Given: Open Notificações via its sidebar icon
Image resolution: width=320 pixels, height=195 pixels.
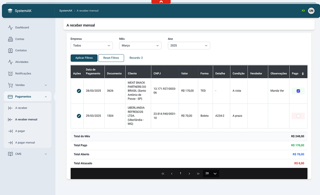Looking at the screenshot, I should pyautogui.click(x=11, y=73).
